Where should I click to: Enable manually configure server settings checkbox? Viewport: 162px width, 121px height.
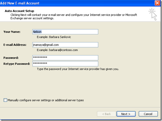tap(5, 100)
